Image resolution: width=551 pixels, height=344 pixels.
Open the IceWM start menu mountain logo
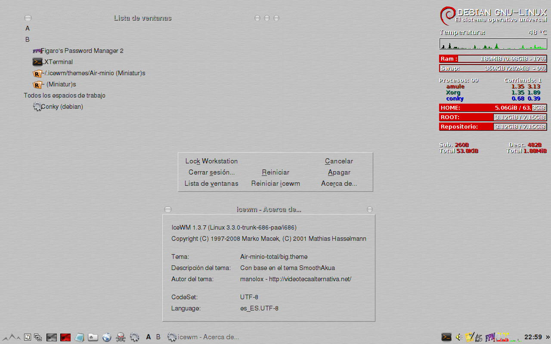click(x=11, y=337)
